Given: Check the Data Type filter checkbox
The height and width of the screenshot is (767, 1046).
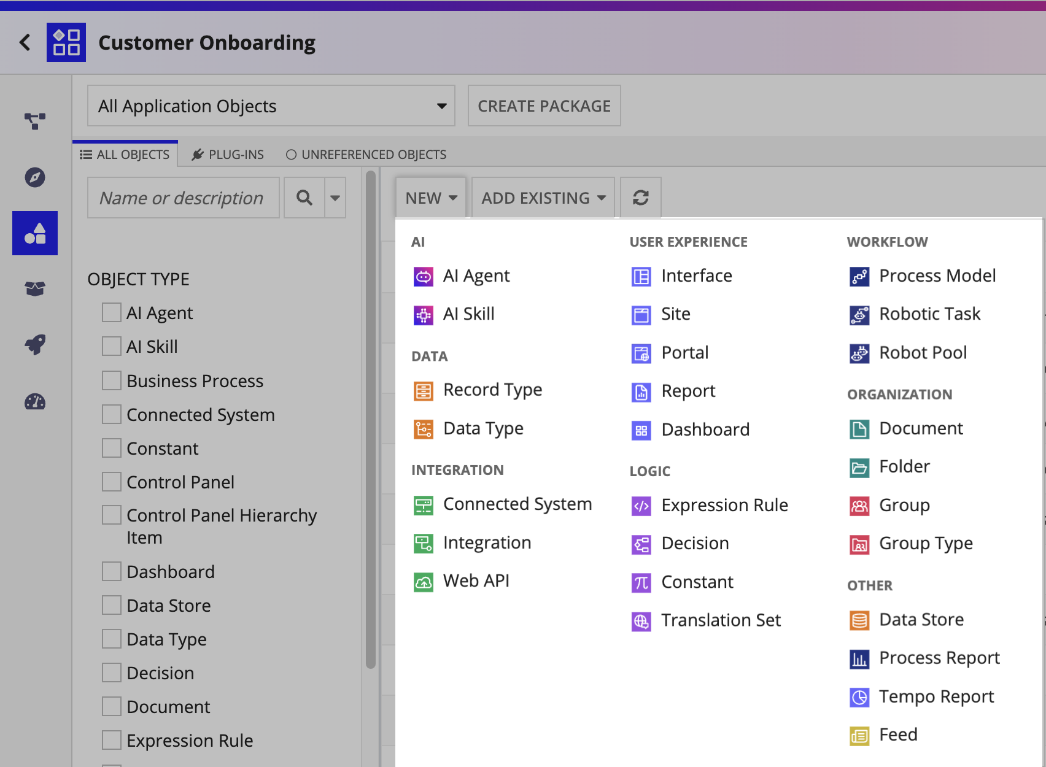Looking at the screenshot, I should 112,639.
